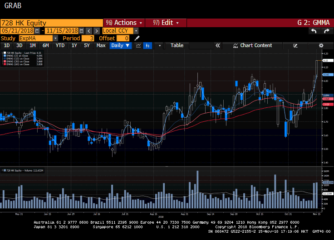Click the GRAB text at top
Viewport: 334px width, 240px height.
pyautogui.click(x=13, y=6)
